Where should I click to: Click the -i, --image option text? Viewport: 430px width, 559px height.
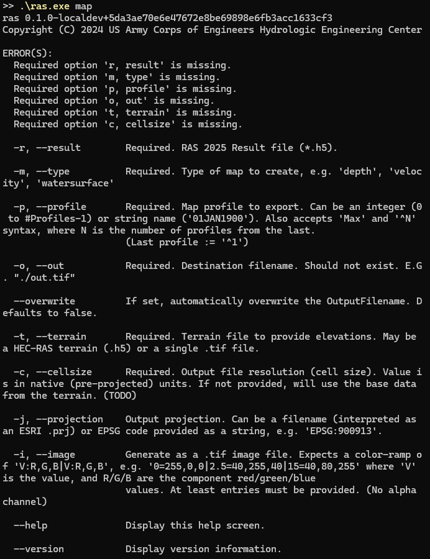(44, 455)
